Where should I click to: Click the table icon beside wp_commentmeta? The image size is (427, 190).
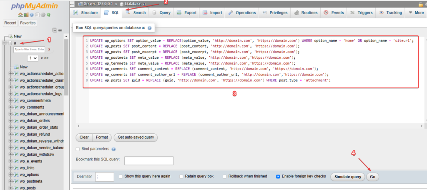(x=16, y=100)
